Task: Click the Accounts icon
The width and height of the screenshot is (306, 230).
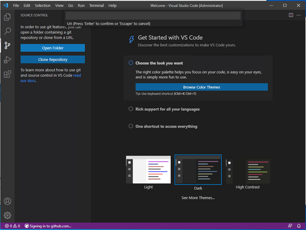Action: pyautogui.click(x=8, y=202)
